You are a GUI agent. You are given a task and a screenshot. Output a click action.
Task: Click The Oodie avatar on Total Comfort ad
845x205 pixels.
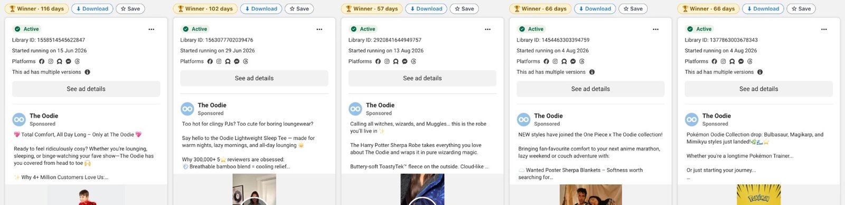click(19, 119)
